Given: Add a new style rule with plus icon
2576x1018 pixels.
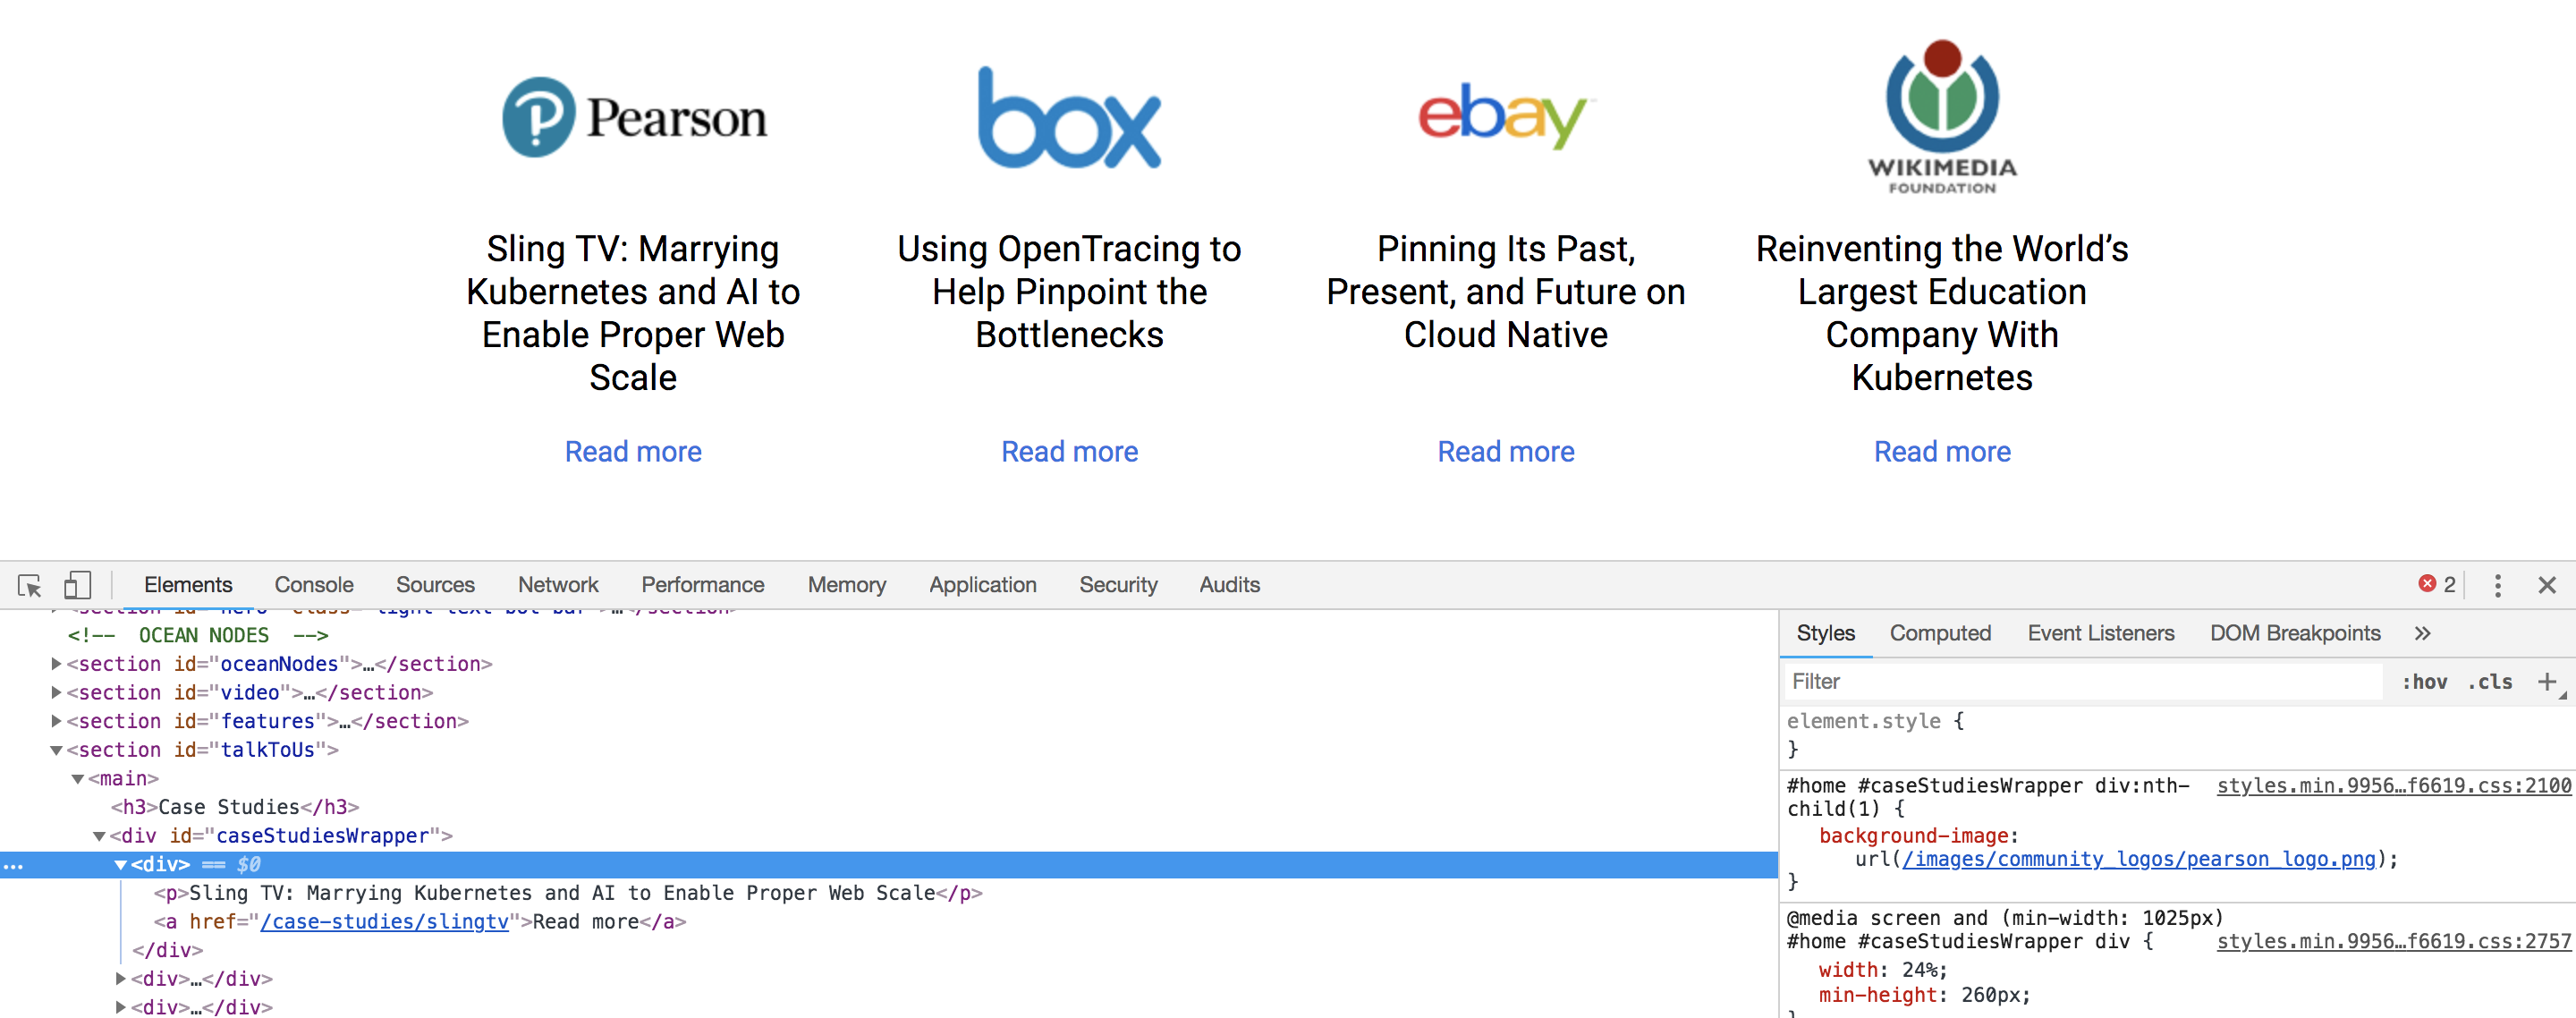Looking at the screenshot, I should [2546, 682].
